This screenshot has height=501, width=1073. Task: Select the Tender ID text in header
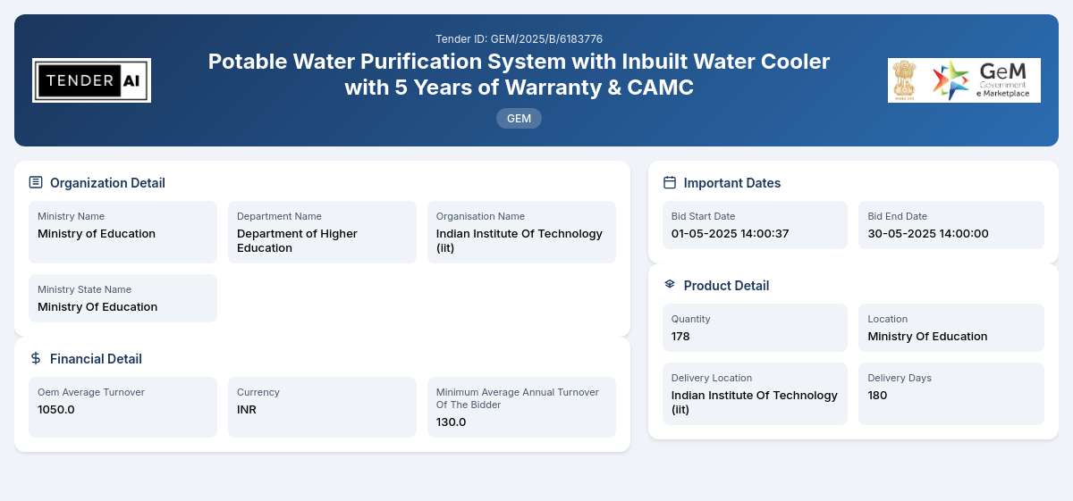pyautogui.click(x=519, y=38)
